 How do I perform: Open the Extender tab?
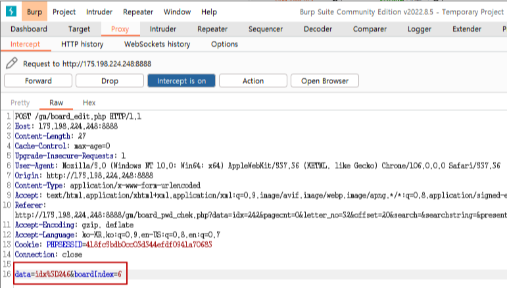point(467,29)
